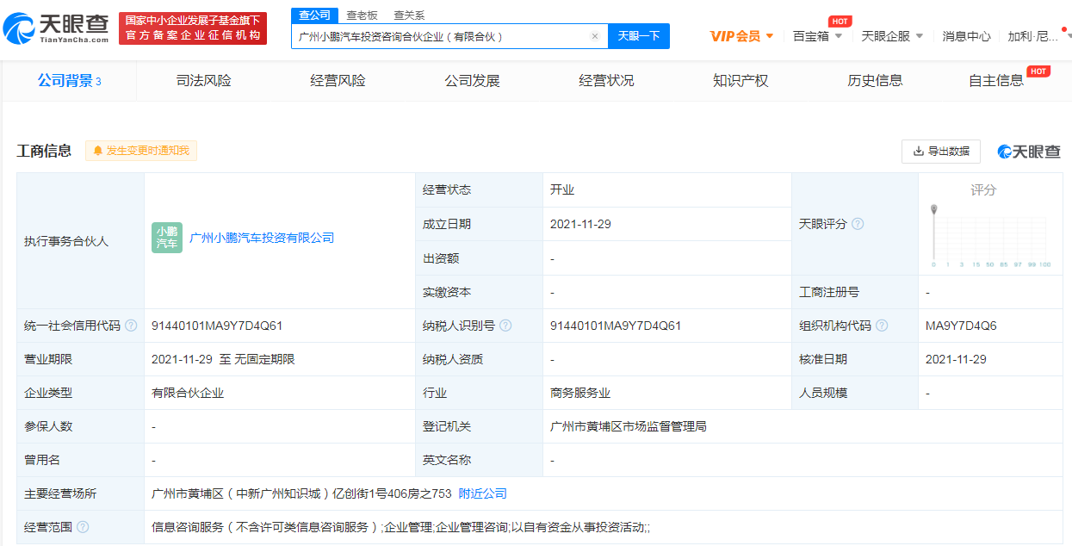The width and height of the screenshot is (1072, 546).
Task: Click the 统一社会信用代码 value 91440101MA9Y7D4Q61
Action: (217, 326)
